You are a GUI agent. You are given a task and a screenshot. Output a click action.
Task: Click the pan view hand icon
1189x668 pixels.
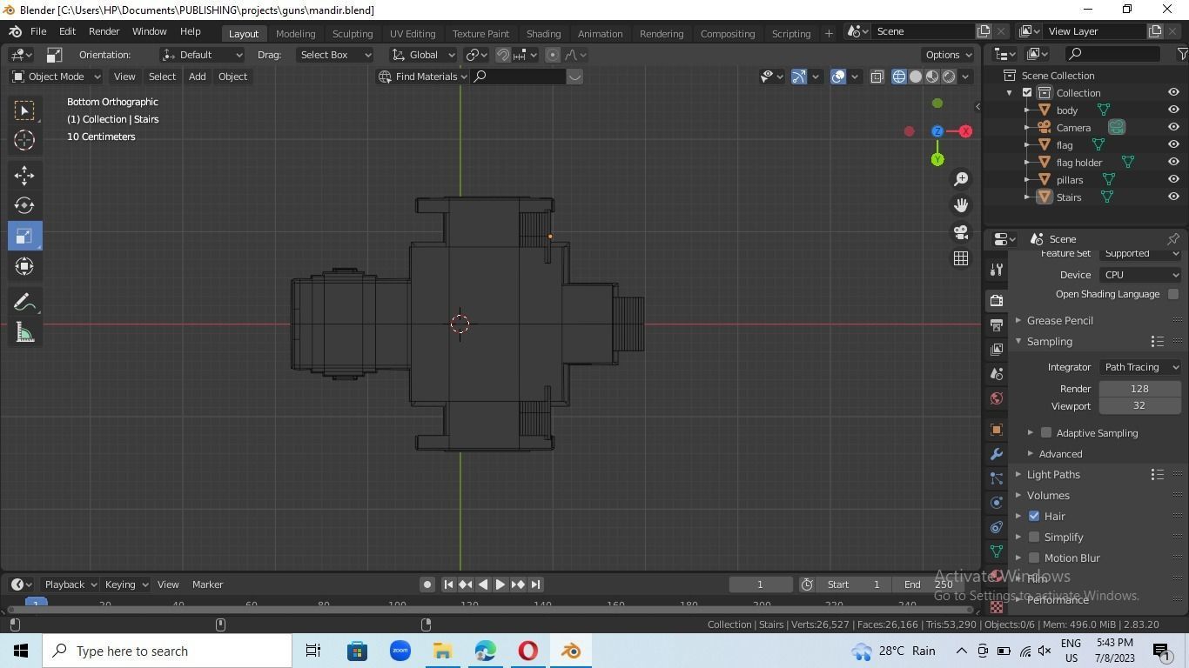pyautogui.click(x=961, y=205)
